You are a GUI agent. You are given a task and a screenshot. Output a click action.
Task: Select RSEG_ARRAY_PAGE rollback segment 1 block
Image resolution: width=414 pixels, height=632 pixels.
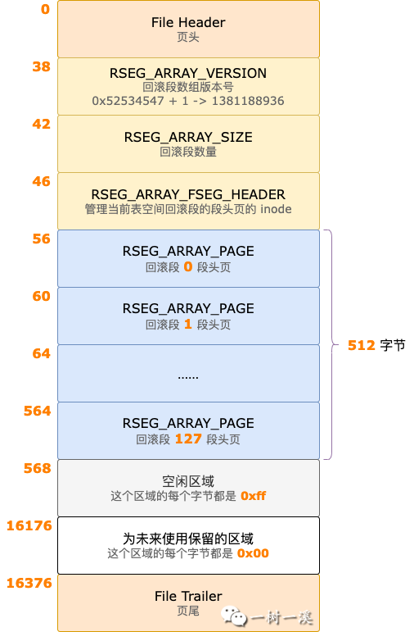[188, 316]
